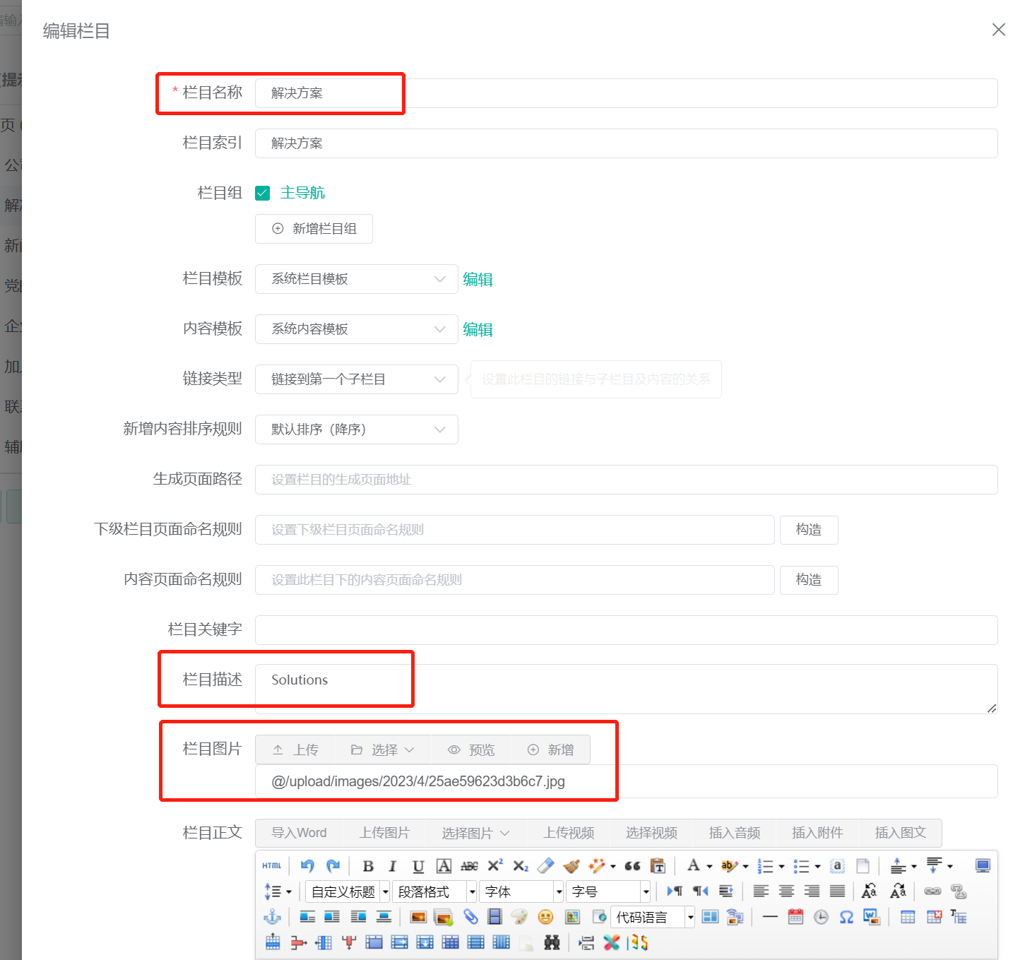Toggle bold formatting in the editor
Viewport: 1013px width, 960px height.
pos(368,865)
